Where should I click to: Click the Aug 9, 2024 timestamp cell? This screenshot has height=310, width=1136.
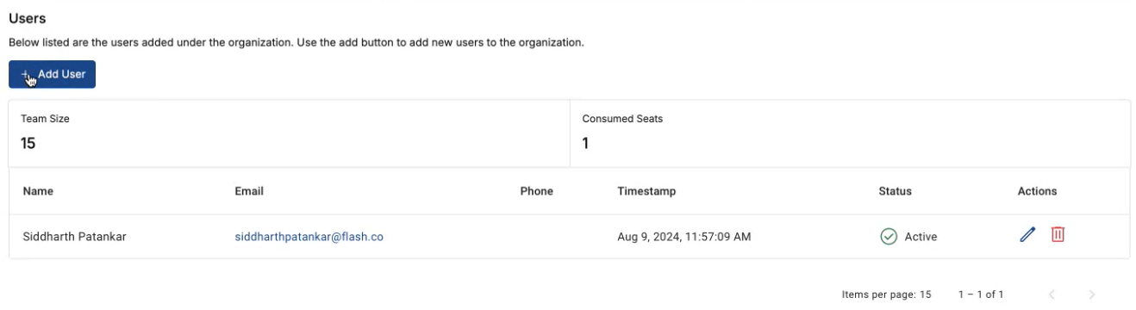(x=683, y=236)
